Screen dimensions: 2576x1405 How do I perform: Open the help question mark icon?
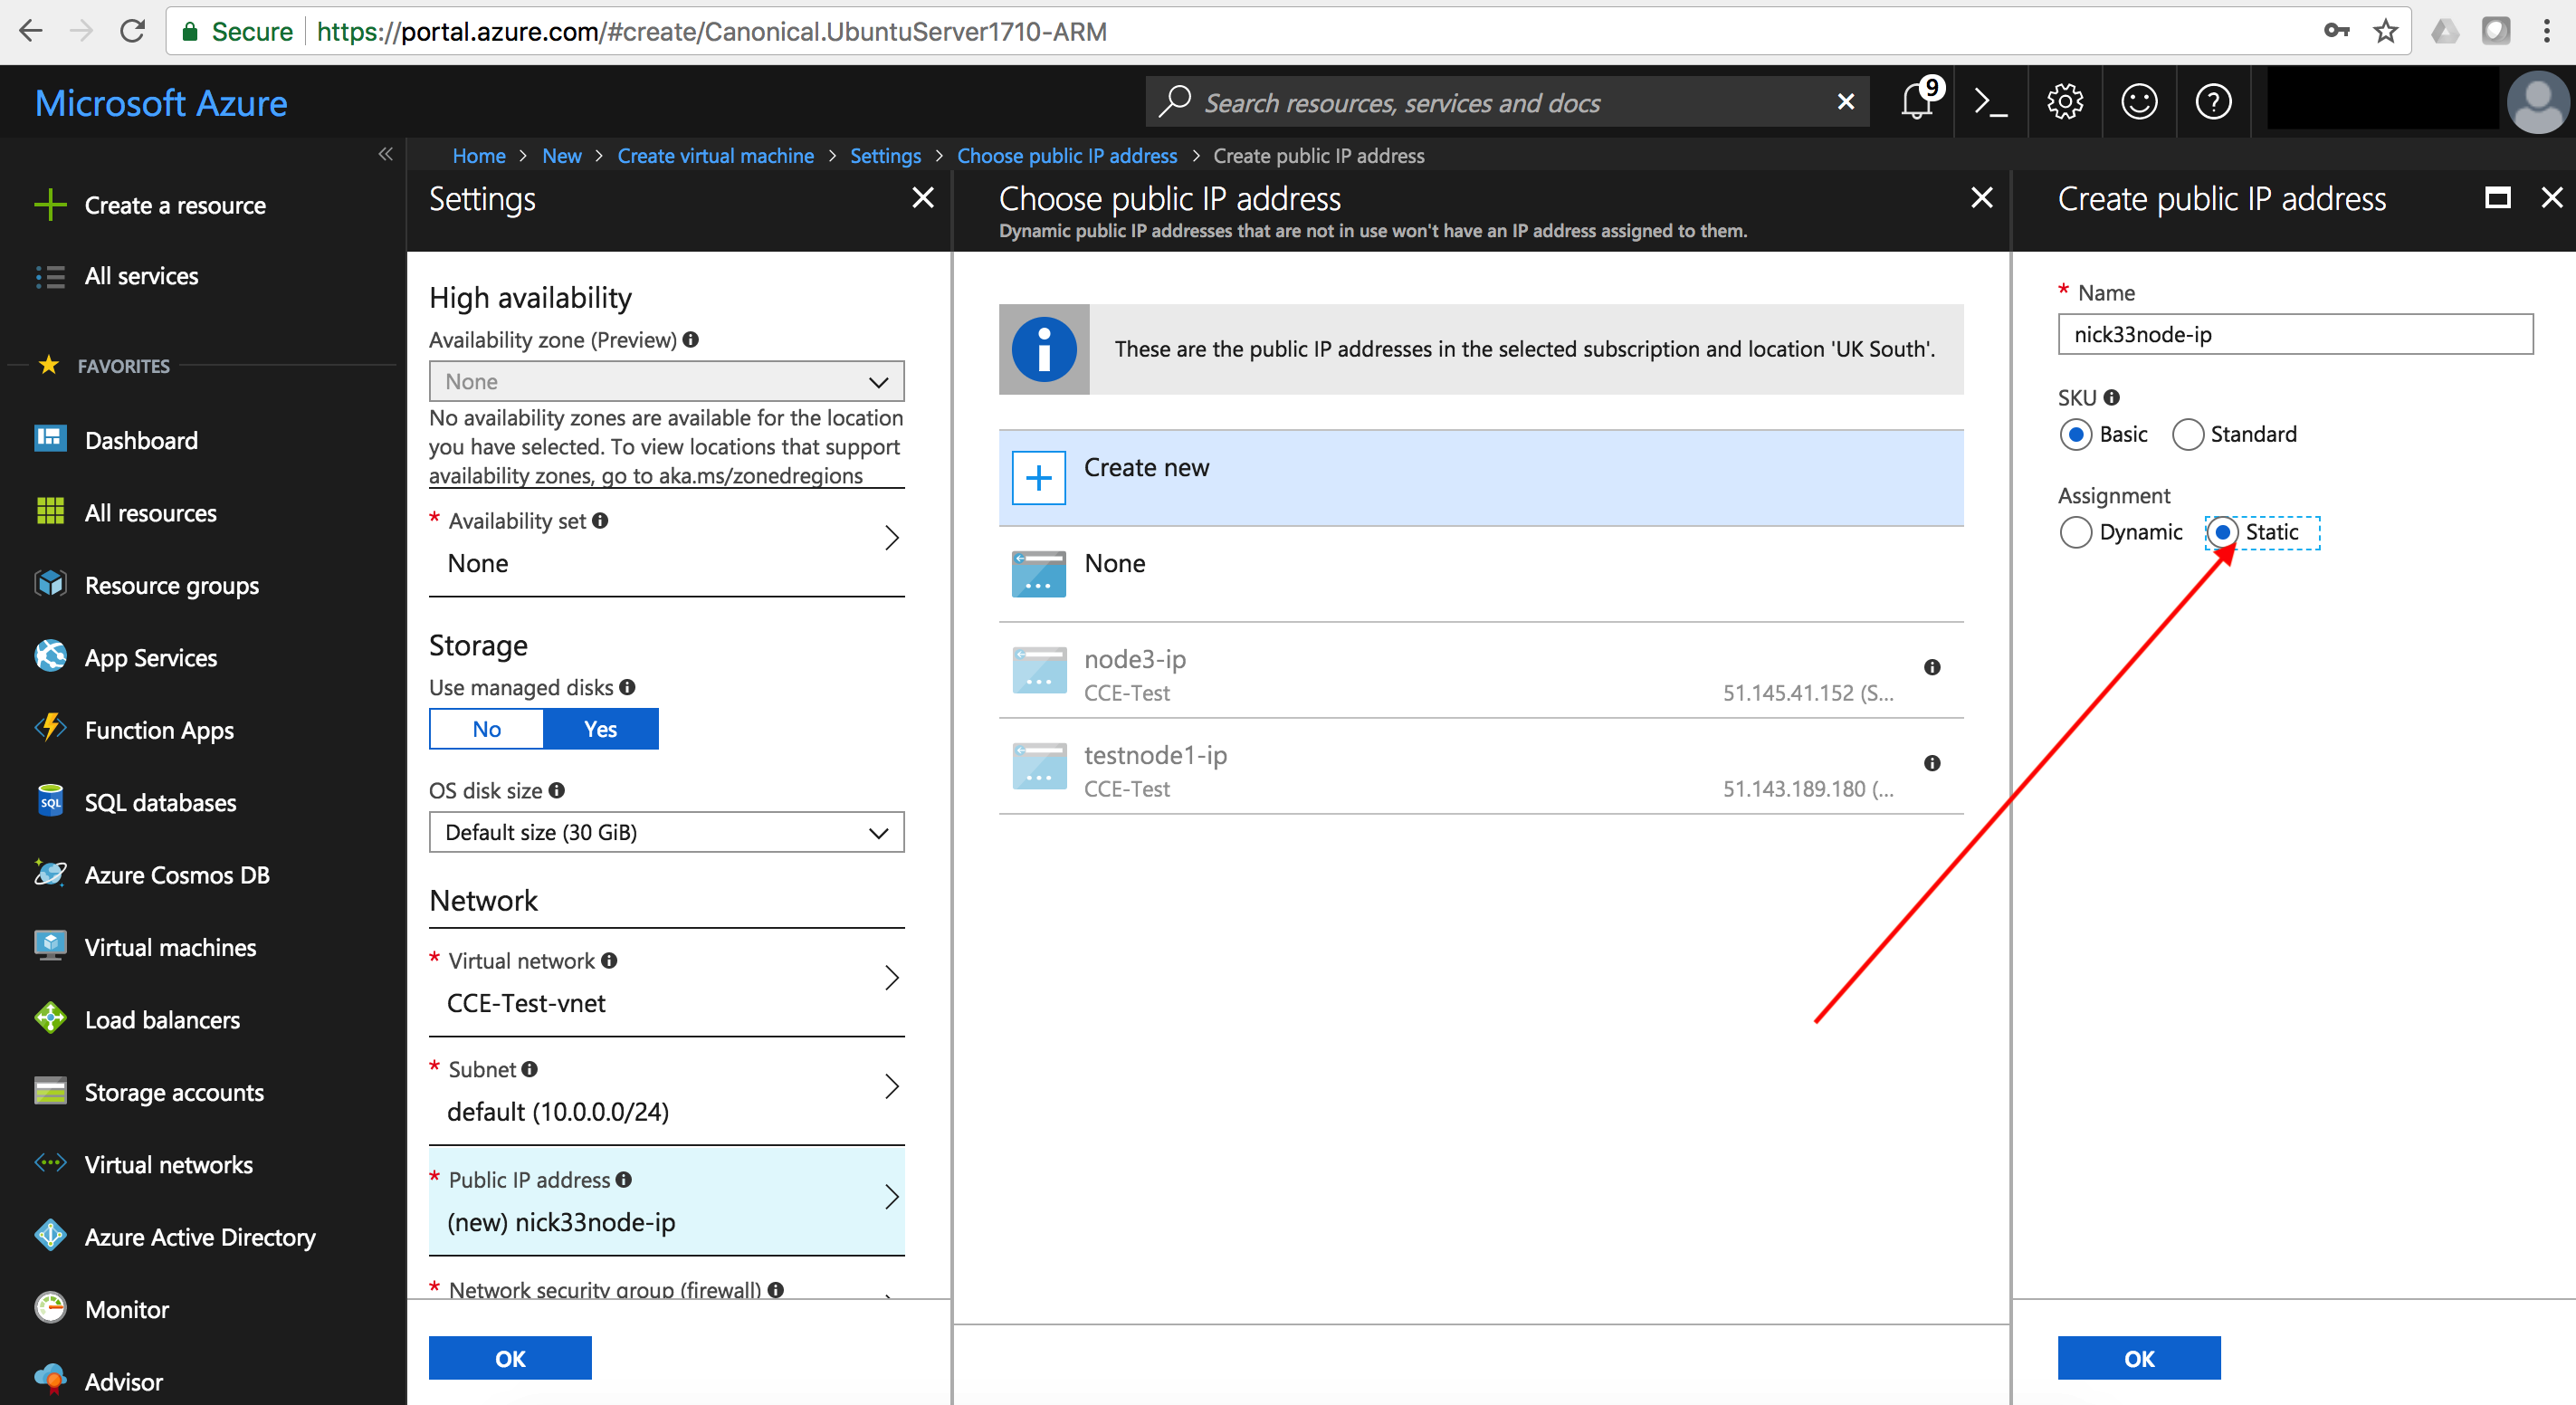pyautogui.click(x=2213, y=102)
